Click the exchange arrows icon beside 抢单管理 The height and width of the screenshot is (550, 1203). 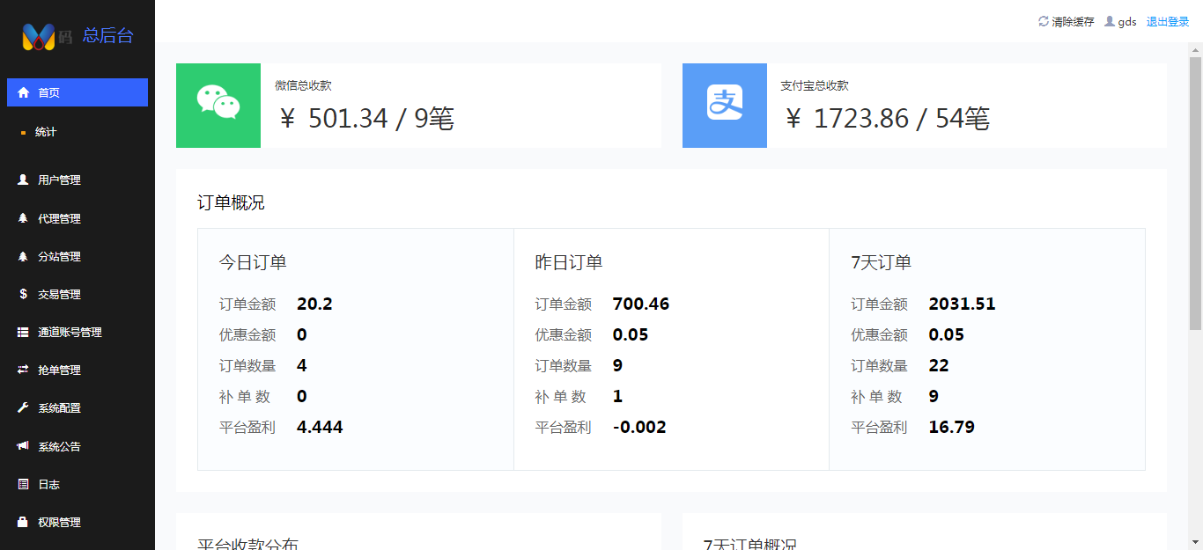tap(24, 370)
